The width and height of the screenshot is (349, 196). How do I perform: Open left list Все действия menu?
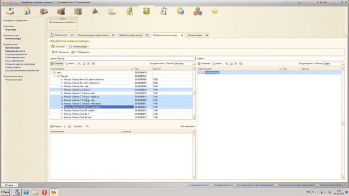[x=158, y=64]
